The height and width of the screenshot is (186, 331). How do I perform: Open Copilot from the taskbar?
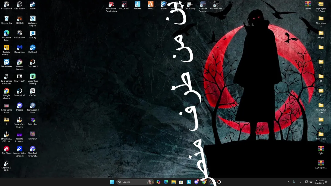158,182
